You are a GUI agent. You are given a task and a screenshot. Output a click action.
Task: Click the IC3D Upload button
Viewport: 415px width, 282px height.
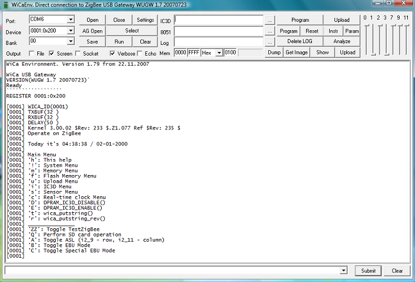coord(342,20)
